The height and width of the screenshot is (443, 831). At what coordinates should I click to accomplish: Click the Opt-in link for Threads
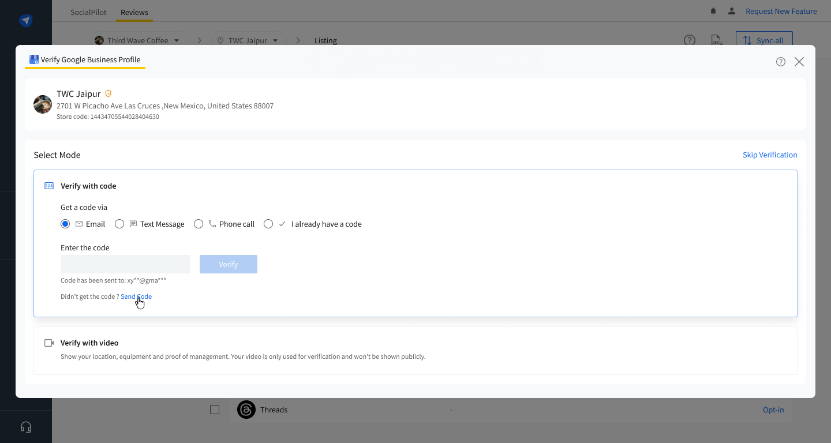coord(773,410)
